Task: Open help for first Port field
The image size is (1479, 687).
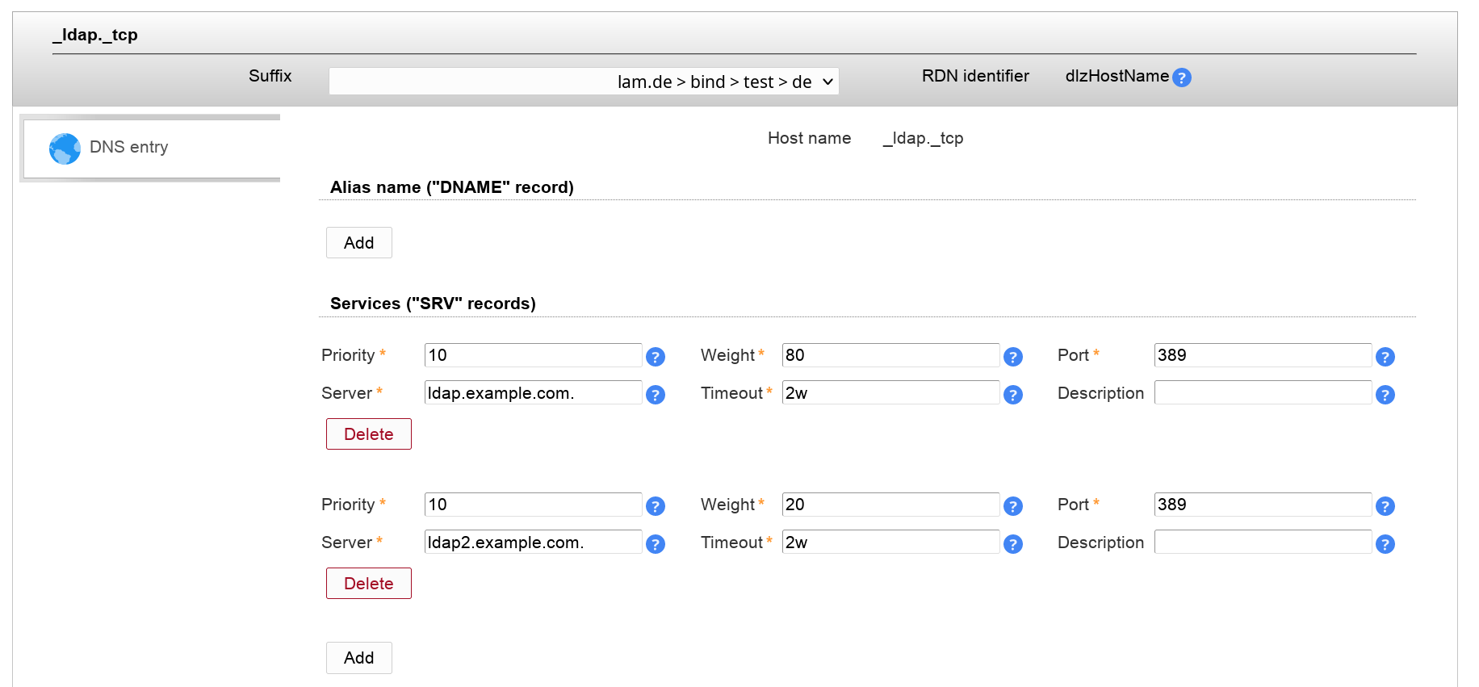Action: tap(1385, 357)
